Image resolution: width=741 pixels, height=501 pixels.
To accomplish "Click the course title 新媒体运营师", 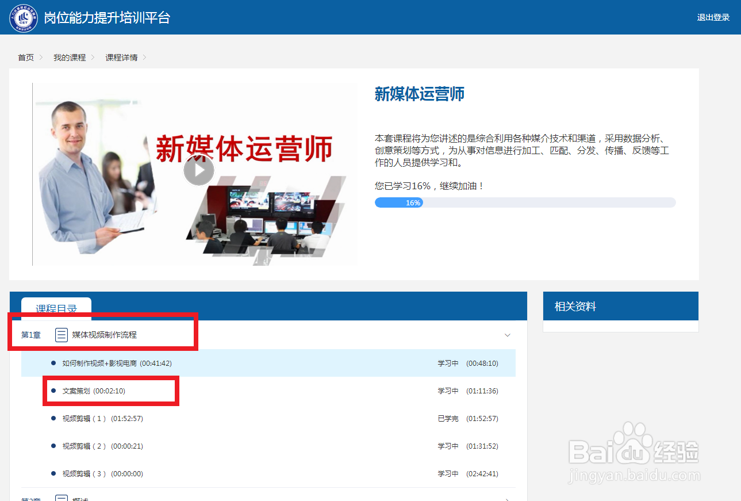I will click(420, 94).
